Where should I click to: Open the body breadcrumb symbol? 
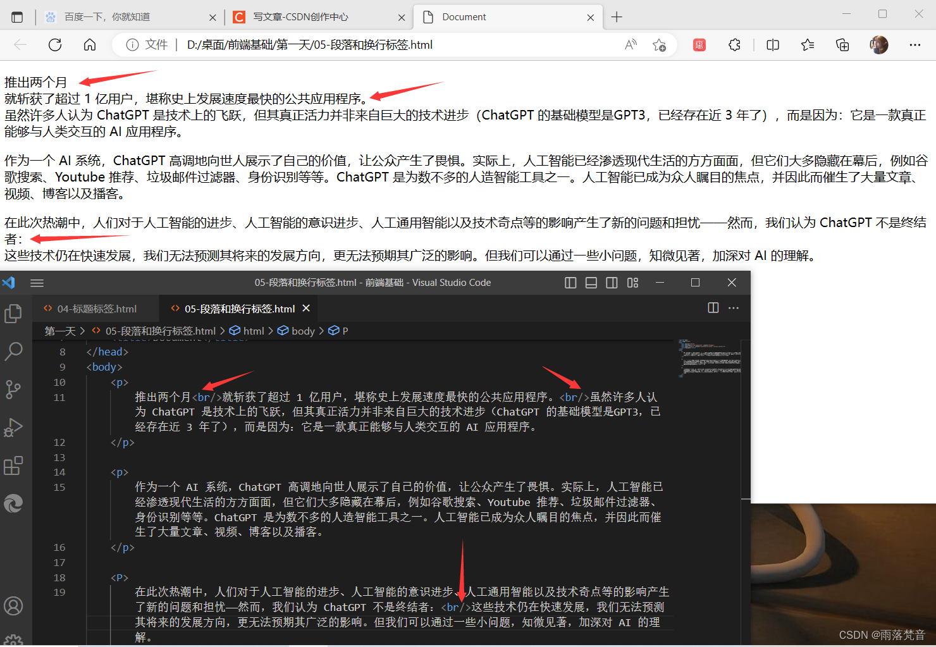point(296,331)
